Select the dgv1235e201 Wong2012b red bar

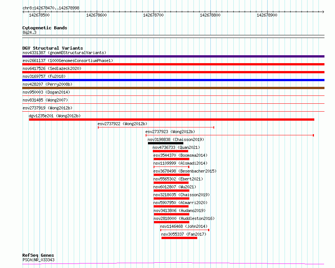[172, 120]
